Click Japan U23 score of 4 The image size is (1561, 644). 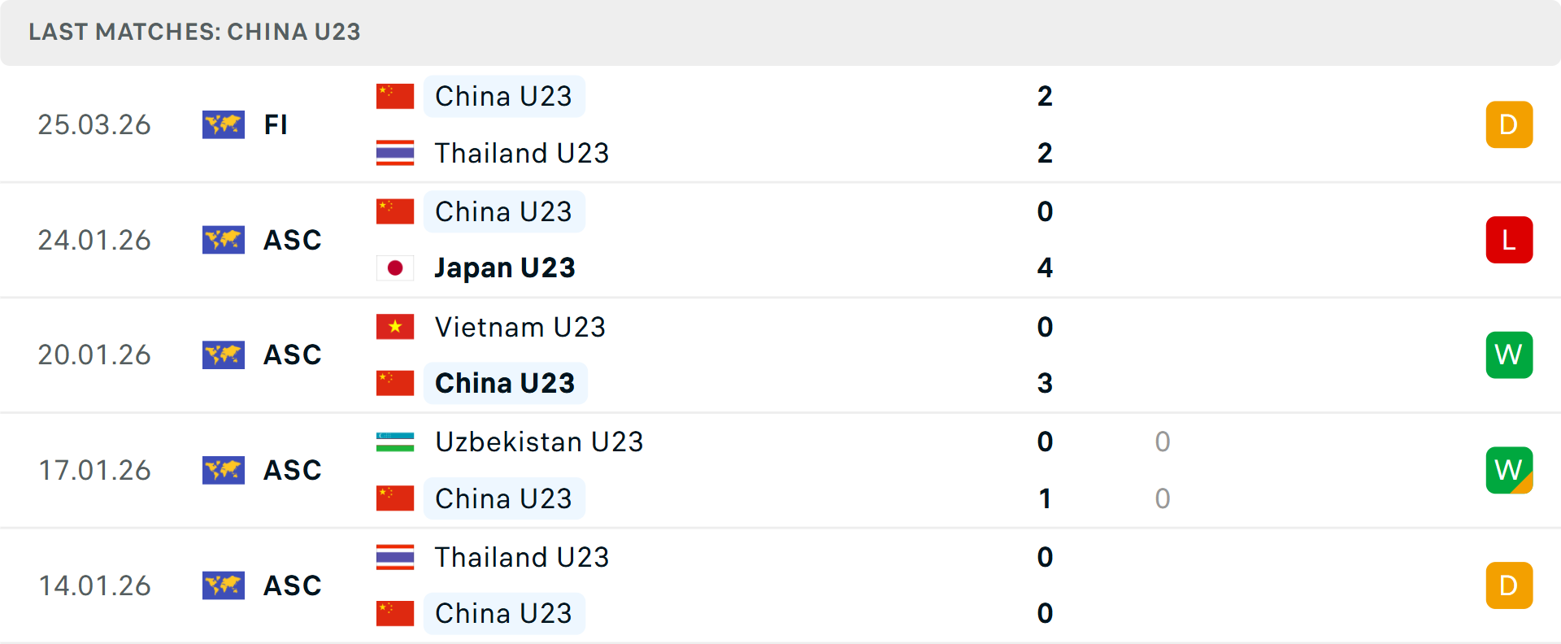pyautogui.click(x=1045, y=268)
